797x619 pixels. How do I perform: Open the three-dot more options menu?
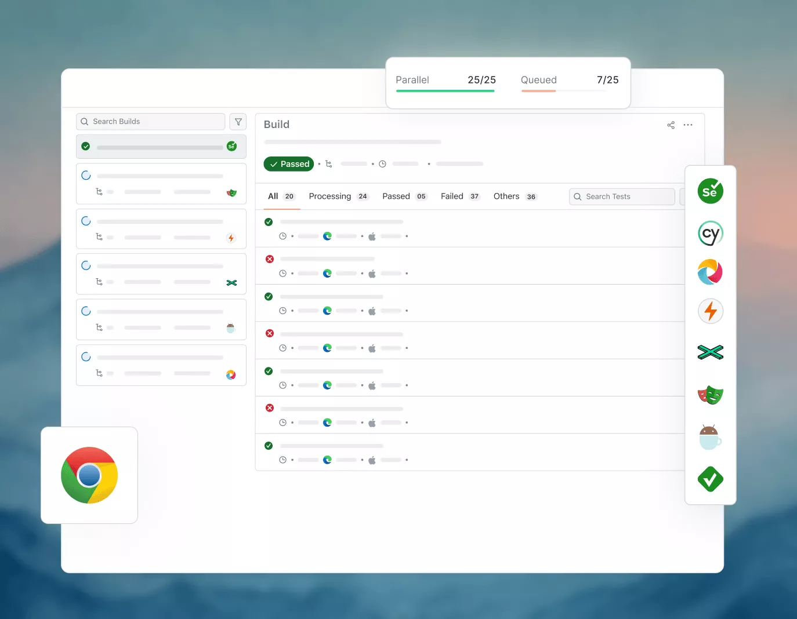(688, 125)
